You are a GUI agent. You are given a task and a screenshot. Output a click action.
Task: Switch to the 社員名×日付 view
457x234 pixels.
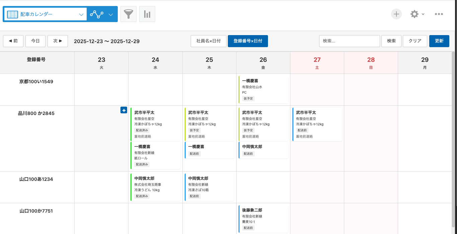208,41
